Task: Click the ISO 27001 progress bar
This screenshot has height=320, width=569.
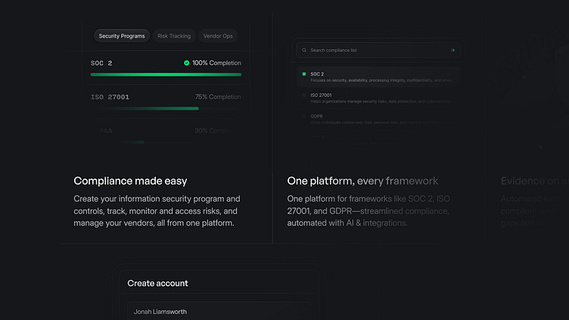Action: tap(145, 108)
